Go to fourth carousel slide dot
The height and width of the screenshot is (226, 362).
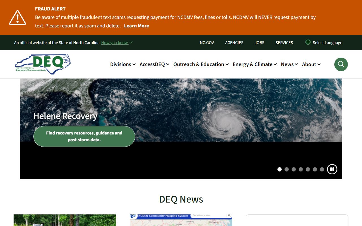click(x=301, y=169)
